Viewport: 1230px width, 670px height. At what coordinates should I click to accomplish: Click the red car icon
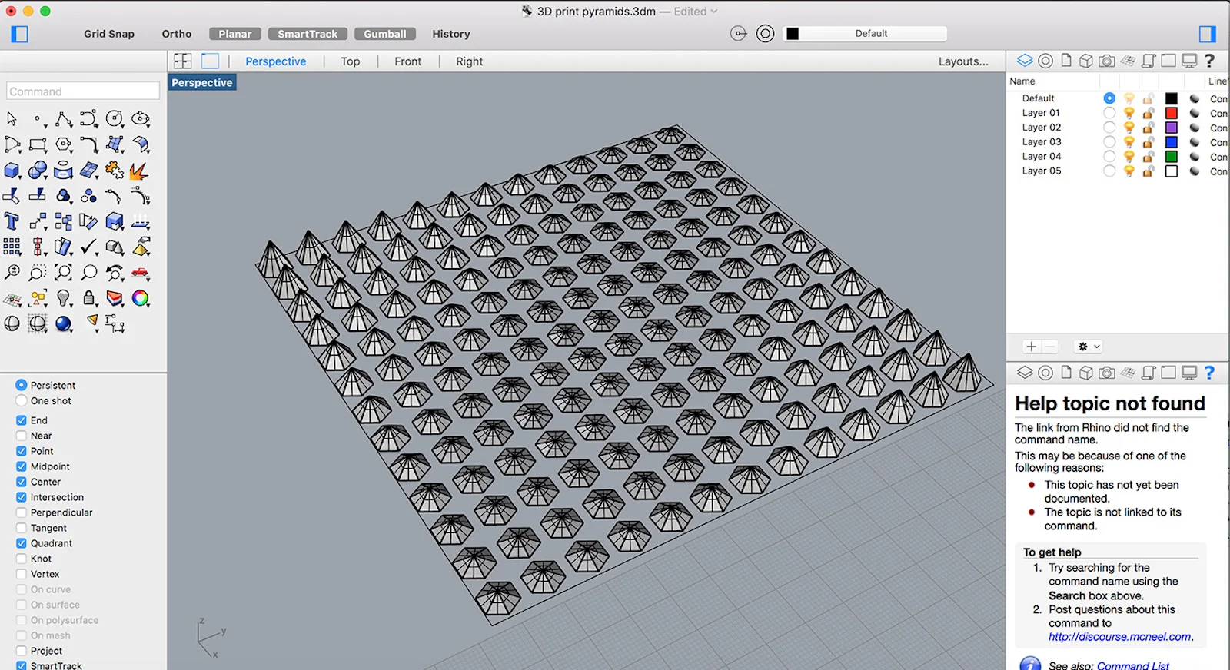(140, 273)
